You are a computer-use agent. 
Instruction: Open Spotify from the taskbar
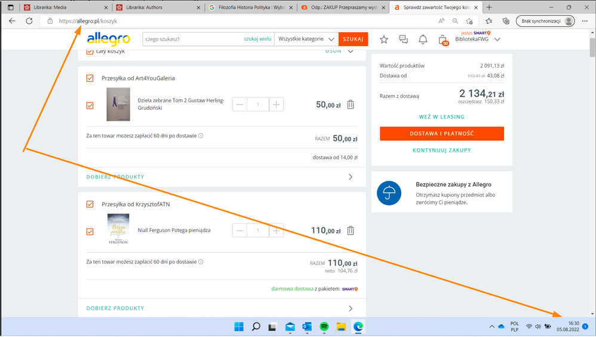coord(324,327)
